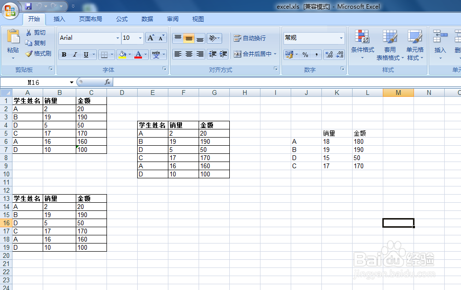This screenshot has width=461, height=290.
Task: Open the Arial font name dropdown
Action: click(118, 38)
